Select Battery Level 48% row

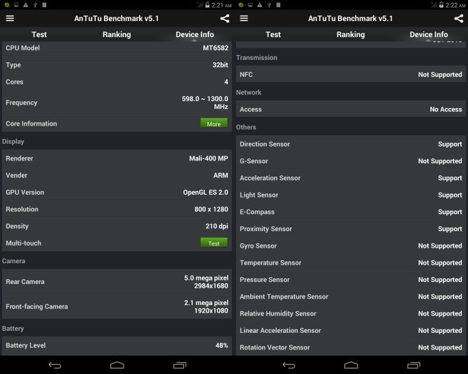click(x=117, y=345)
